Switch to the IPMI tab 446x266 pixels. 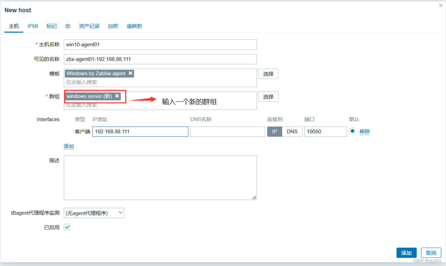tap(32, 26)
